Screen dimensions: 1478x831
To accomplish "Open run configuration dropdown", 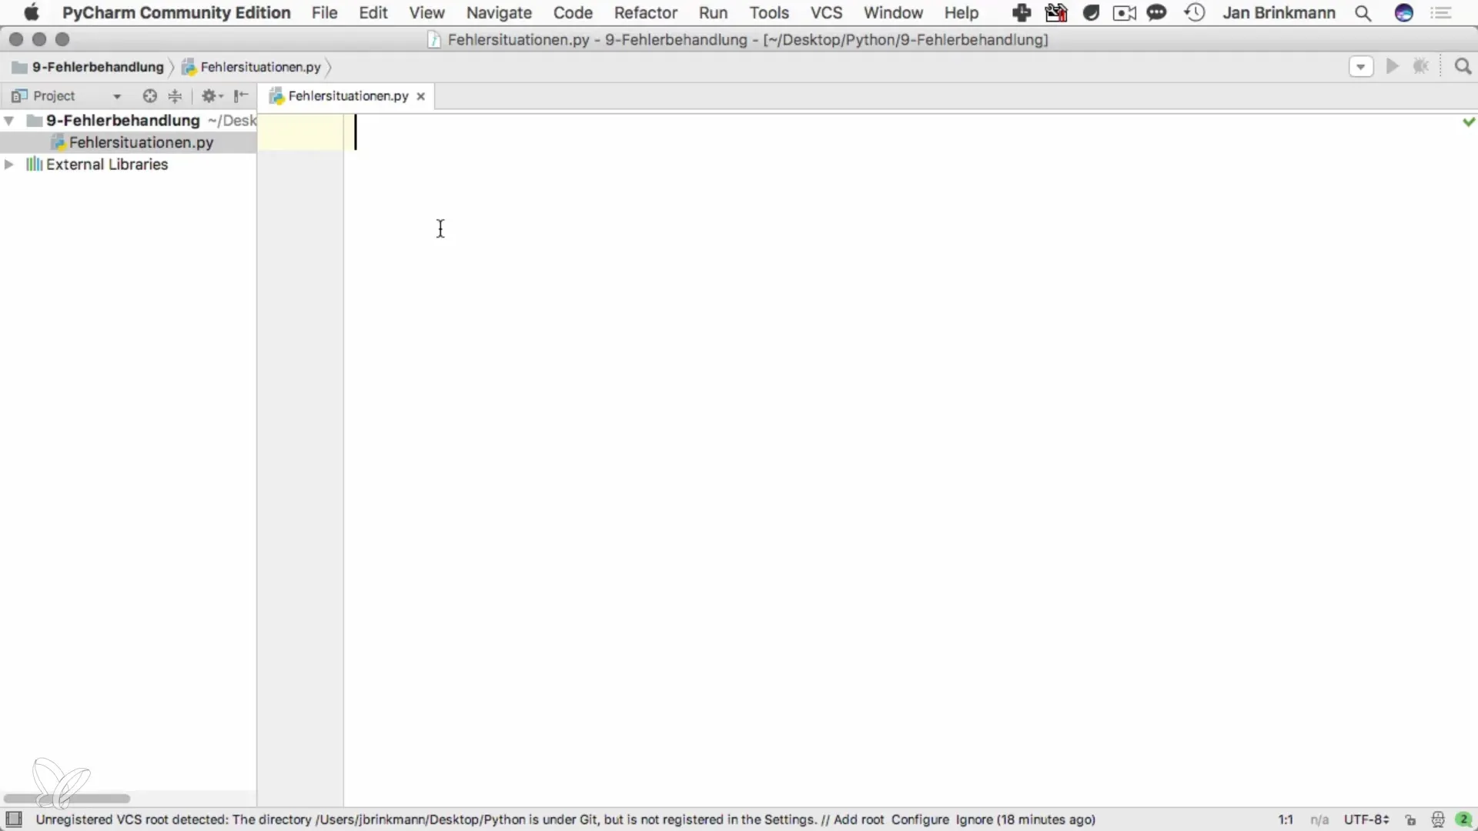I will pos(1361,67).
